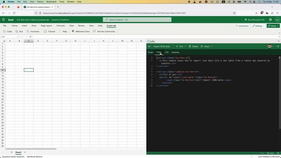The image size is (281, 158).
Task: Open the all sheets list icon
Action: point(11,152)
